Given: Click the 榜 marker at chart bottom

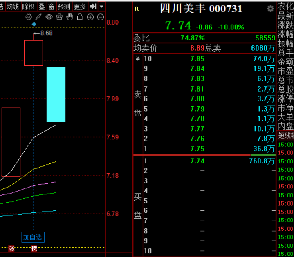Looking at the screenshot, I should coord(34,248).
